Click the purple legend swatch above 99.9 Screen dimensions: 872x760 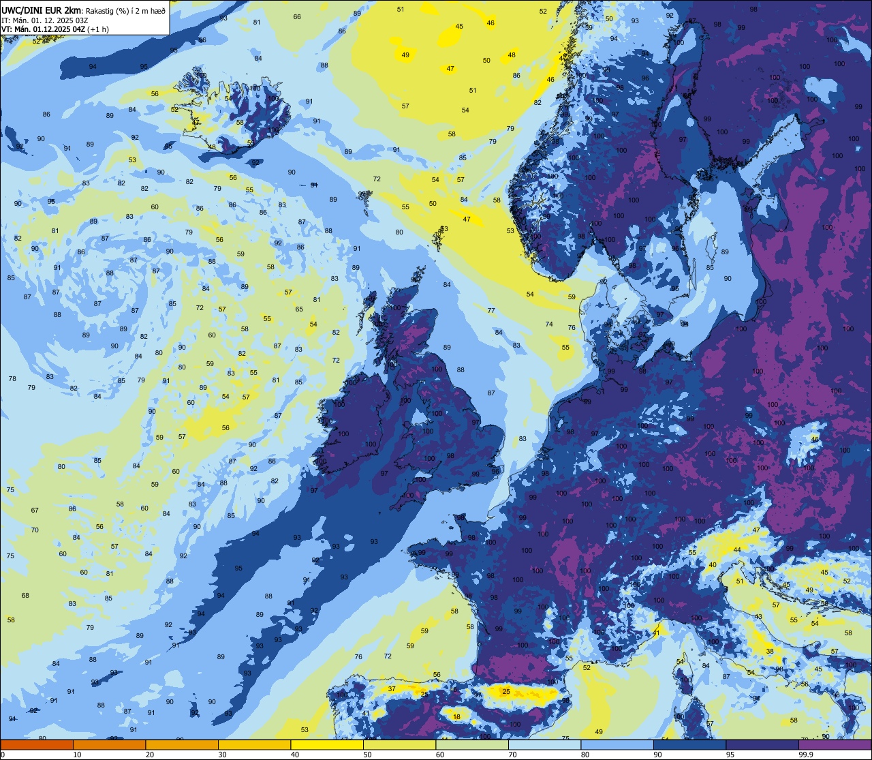pyautogui.click(x=835, y=744)
